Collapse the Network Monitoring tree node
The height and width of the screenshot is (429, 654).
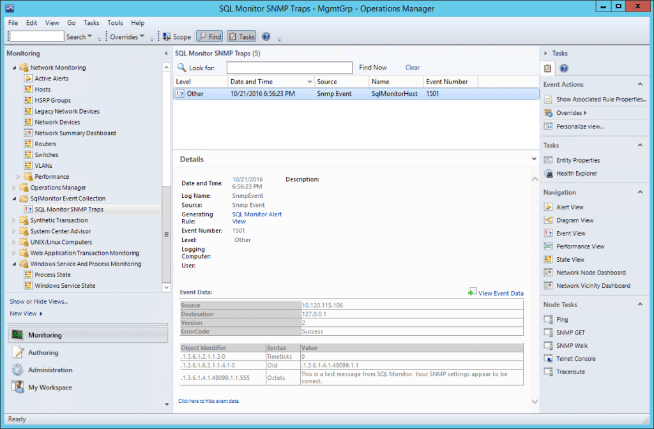click(15, 67)
